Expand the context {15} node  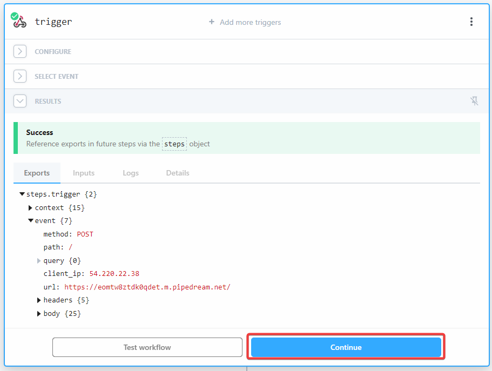[31, 207]
